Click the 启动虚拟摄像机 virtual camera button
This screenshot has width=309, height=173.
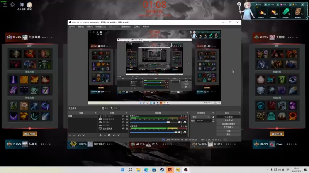point(228,124)
